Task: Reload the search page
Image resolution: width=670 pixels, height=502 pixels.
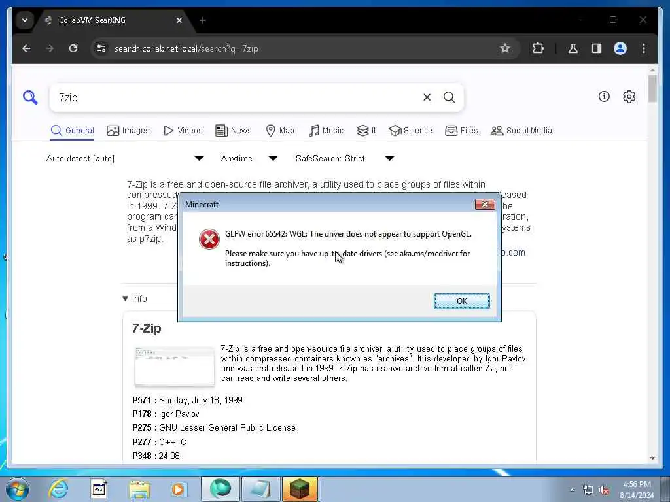Action: [x=73, y=48]
